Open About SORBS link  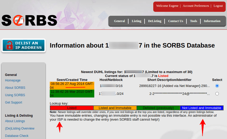coord(15,88)
